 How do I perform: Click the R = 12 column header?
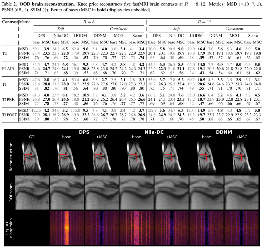(x=205, y=22)
